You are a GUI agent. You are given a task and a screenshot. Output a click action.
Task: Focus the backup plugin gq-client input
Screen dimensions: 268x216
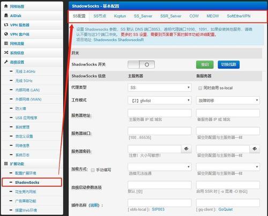click(228, 203)
